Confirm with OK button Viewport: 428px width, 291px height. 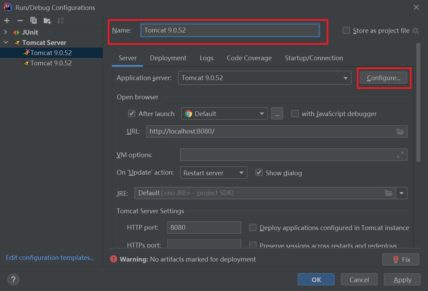[x=316, y=279]
